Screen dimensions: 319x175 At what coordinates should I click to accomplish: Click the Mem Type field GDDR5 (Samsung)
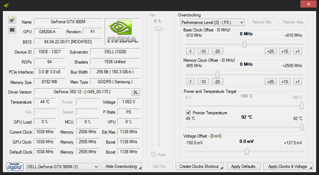pos(115,82)
